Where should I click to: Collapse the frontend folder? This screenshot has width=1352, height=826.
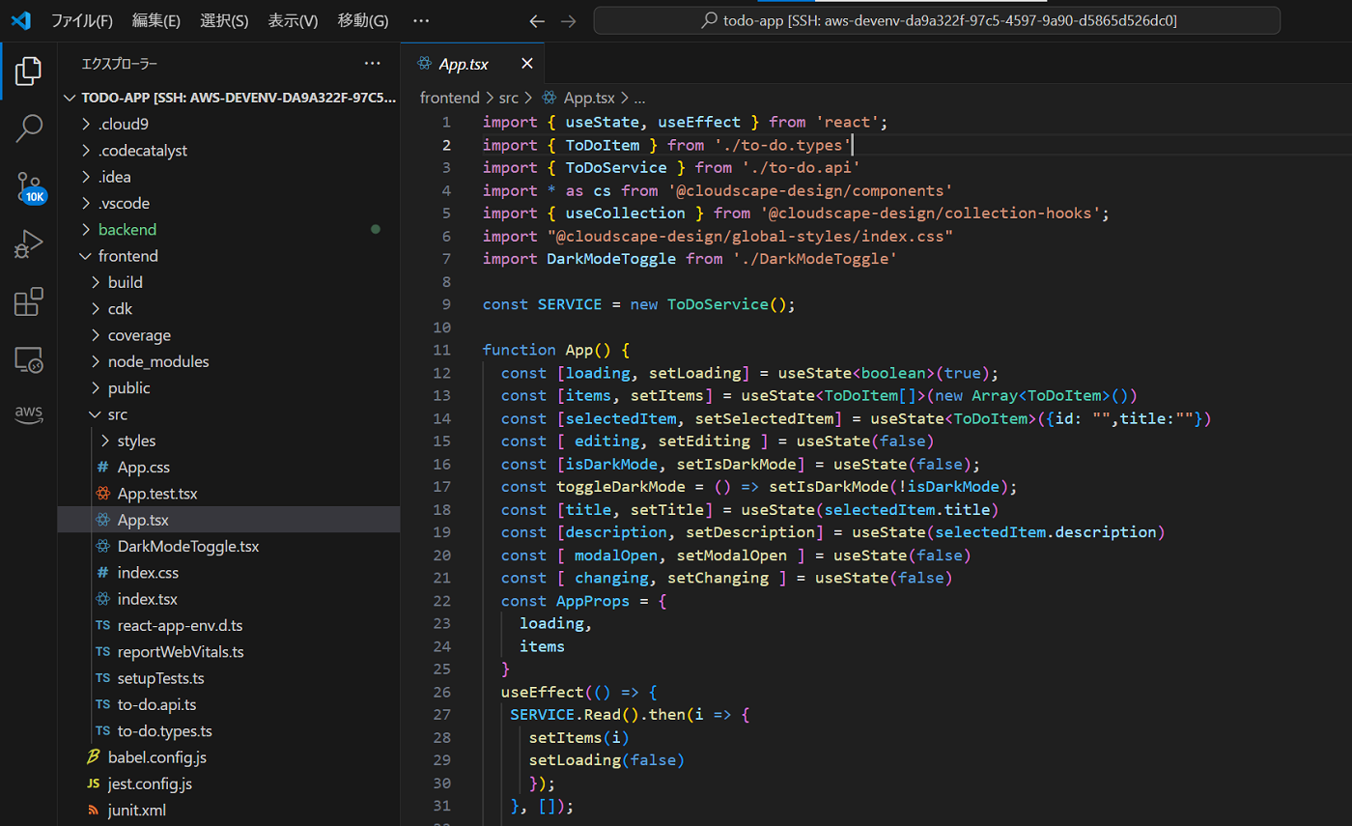127,256
